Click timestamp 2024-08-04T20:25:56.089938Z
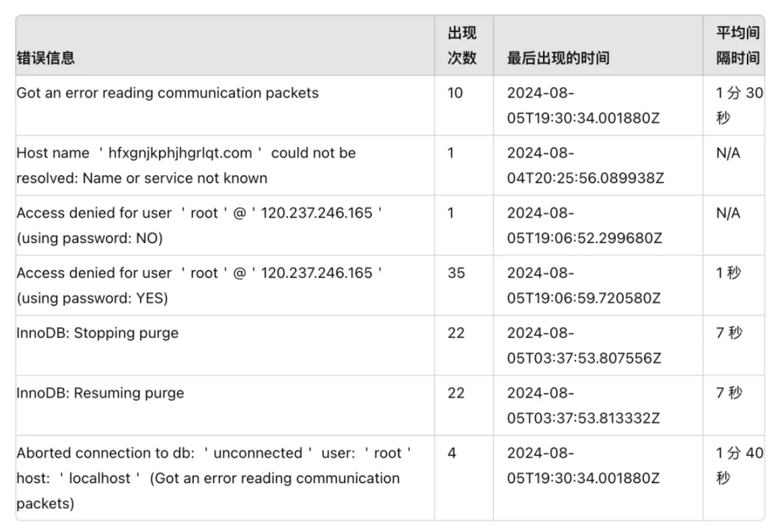This screenshot has height=528, width=768. [x=585, y=165]
